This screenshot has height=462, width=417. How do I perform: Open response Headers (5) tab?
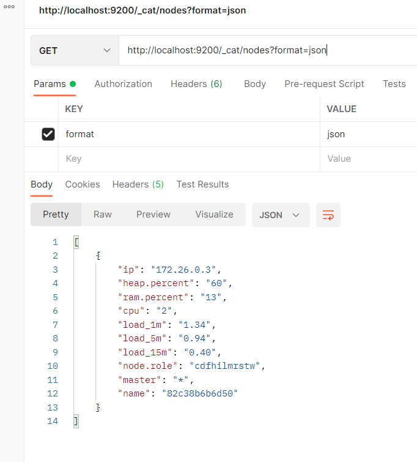pos(138,184)
